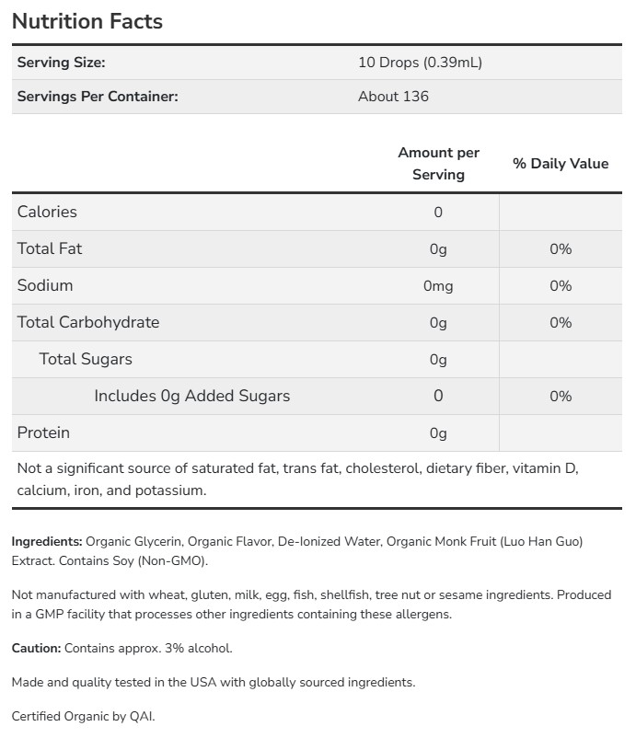Click the Certified Organic by QAI text
The image size is (636, 738).
(85, 716)
